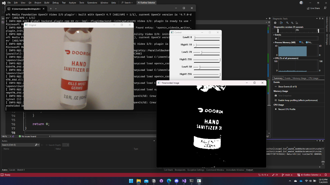
Task: Collapse the CPU (% of all processors) graph
Action: tap(274, 58)
